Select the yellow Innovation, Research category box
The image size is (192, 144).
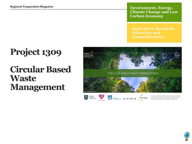tap(154, 33)
